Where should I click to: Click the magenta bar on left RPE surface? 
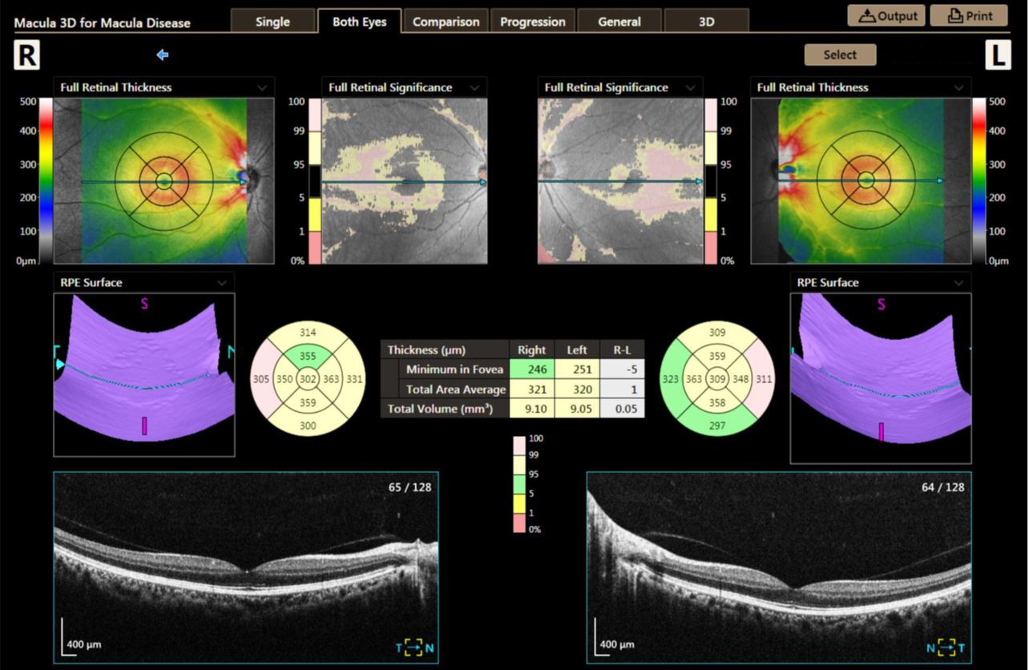881,432
